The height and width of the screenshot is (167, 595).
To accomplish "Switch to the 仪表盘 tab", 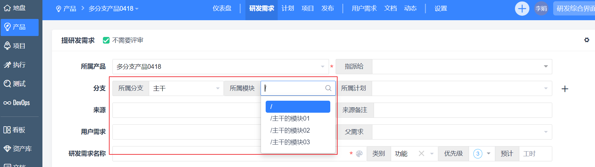I will 222,9.
